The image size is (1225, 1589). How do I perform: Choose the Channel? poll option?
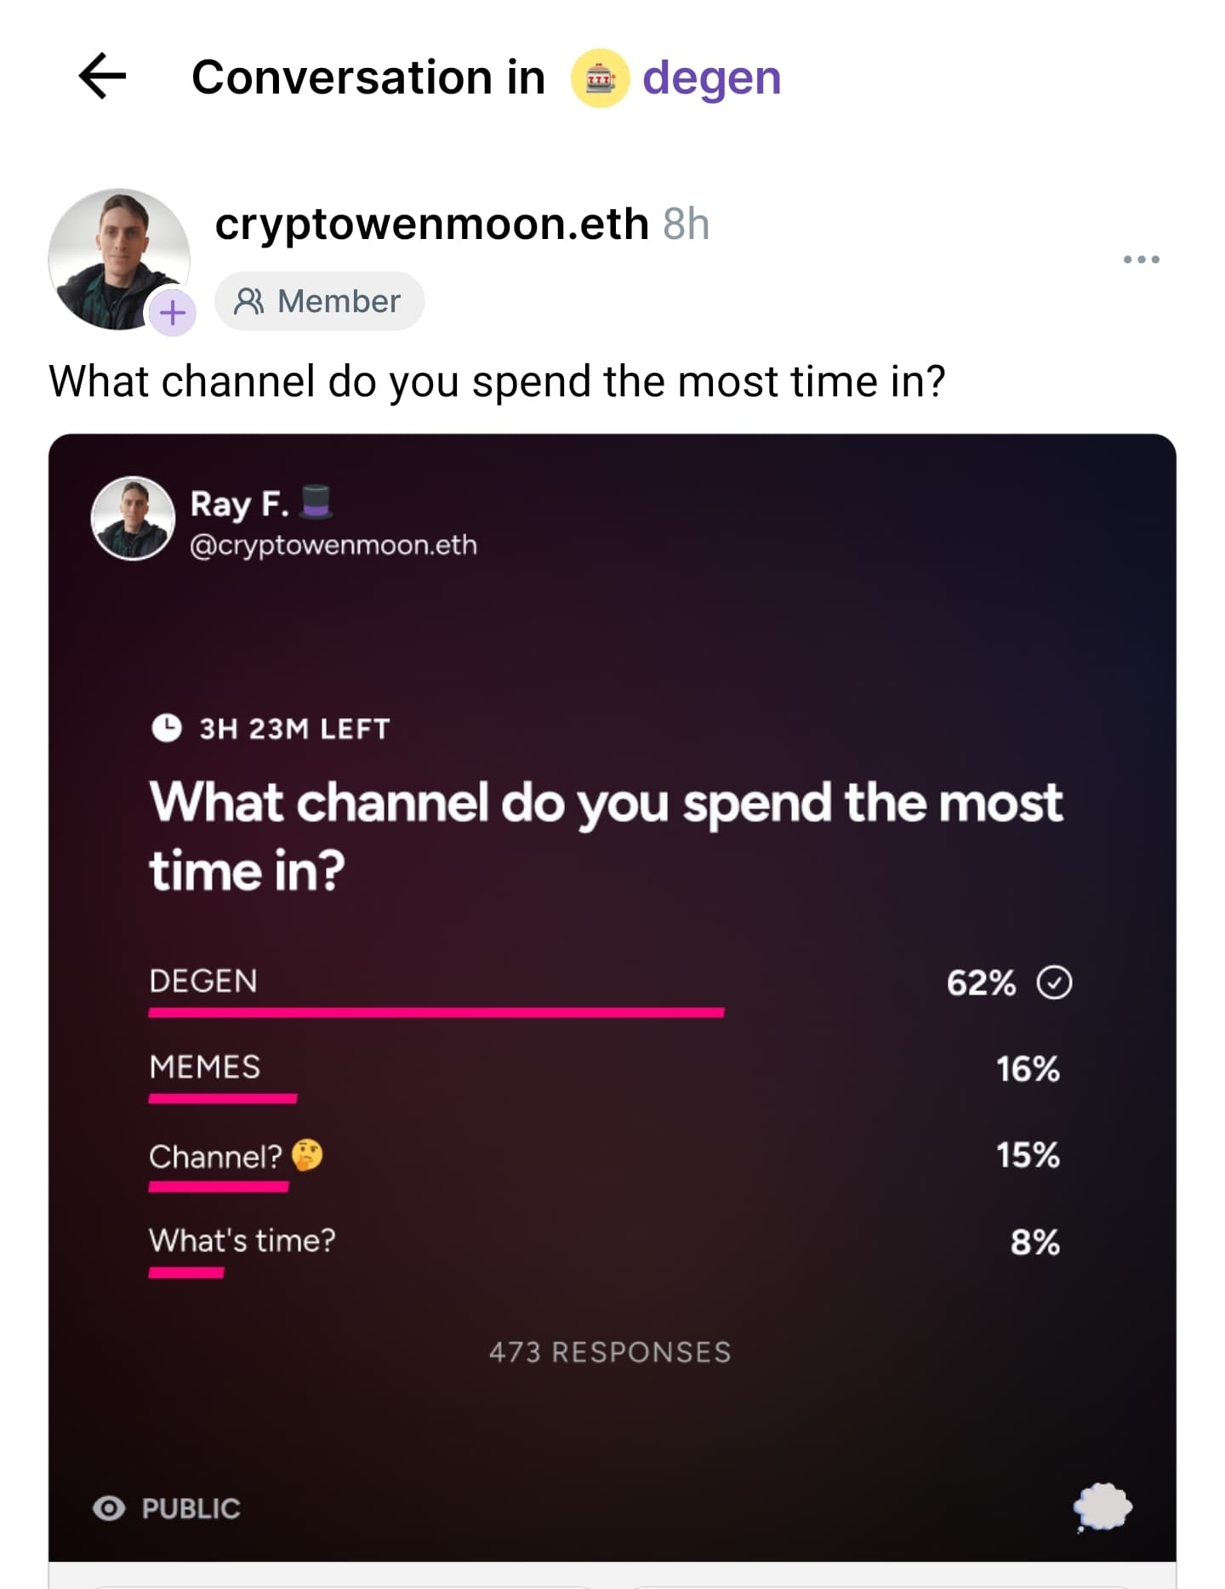coord(610,1163)
